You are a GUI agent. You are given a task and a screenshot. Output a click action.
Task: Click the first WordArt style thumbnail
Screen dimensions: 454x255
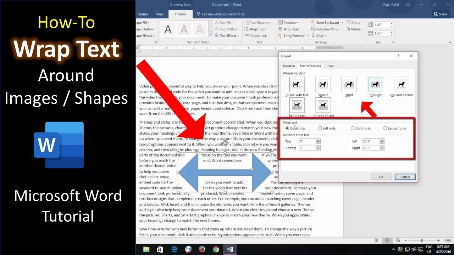(168, 29)
